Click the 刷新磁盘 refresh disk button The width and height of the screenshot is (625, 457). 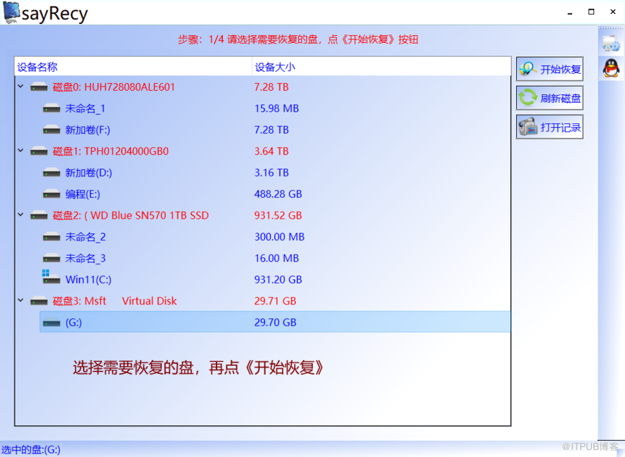click(549, 98)
